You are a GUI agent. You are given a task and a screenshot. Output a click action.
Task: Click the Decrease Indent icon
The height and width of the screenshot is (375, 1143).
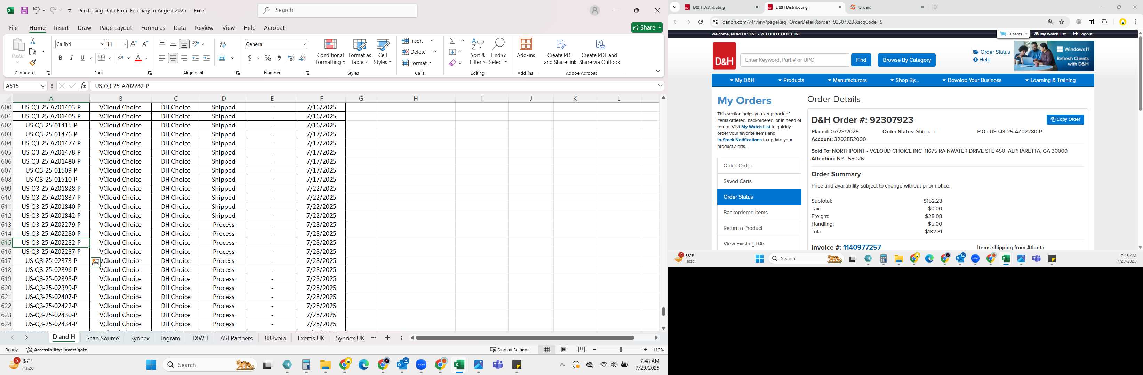click(x=195, y=58)
